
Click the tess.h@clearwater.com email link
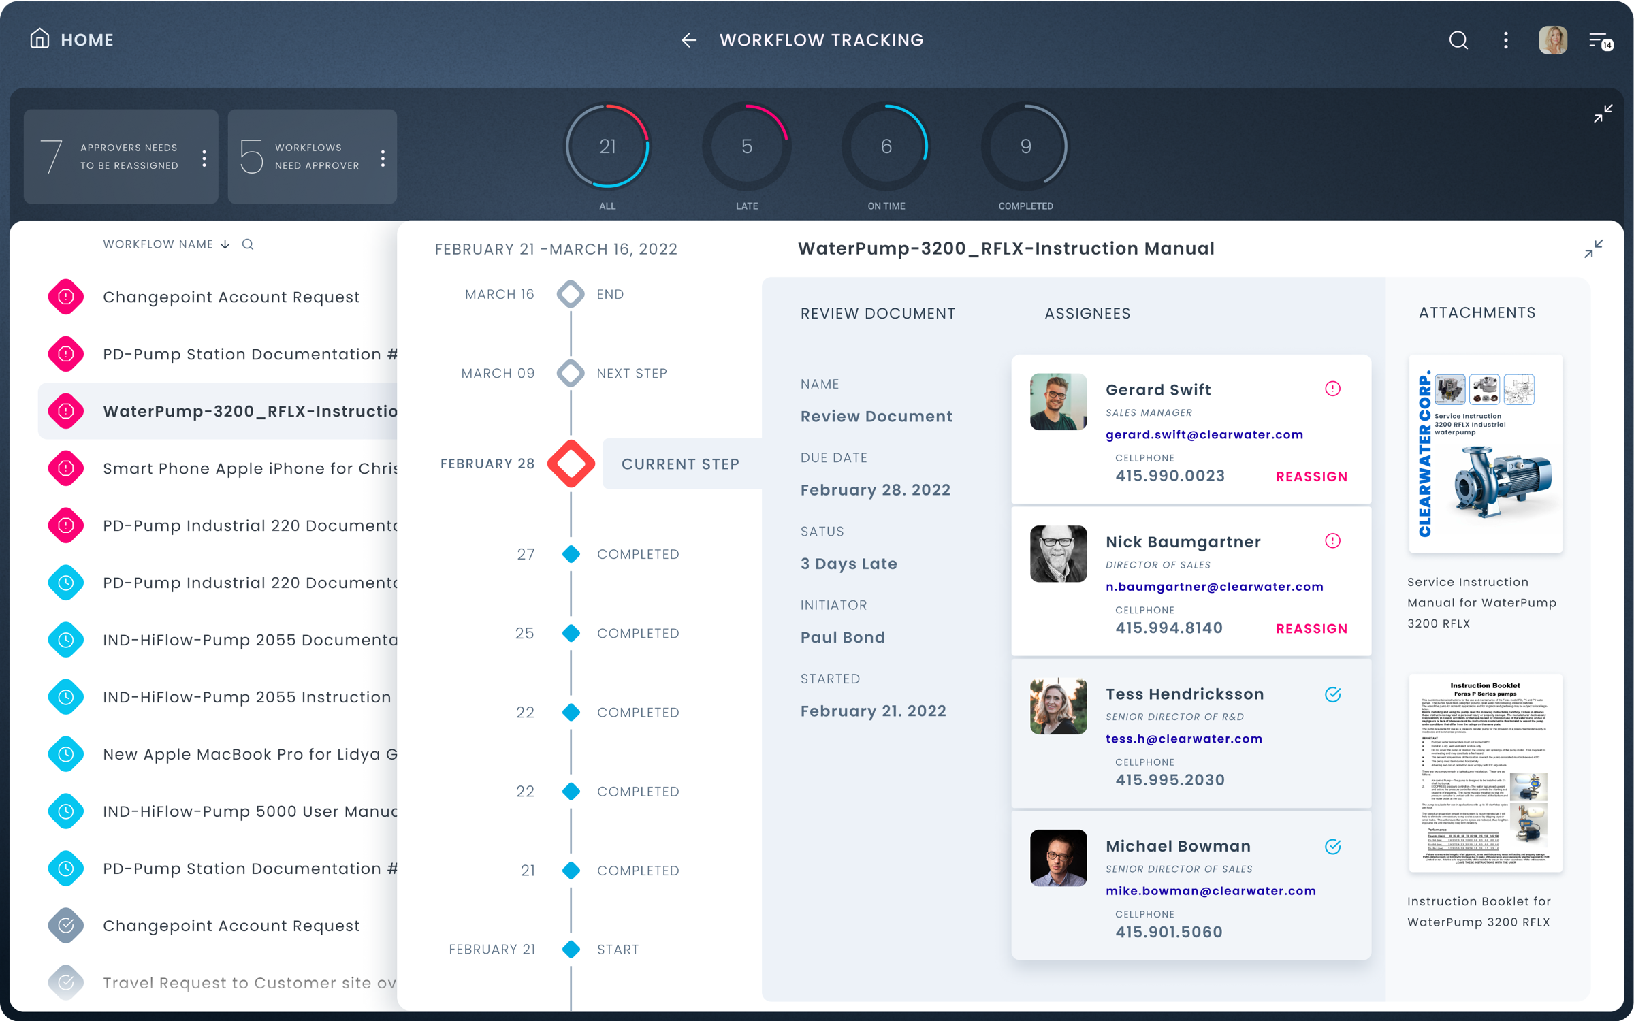point(1183,739)
